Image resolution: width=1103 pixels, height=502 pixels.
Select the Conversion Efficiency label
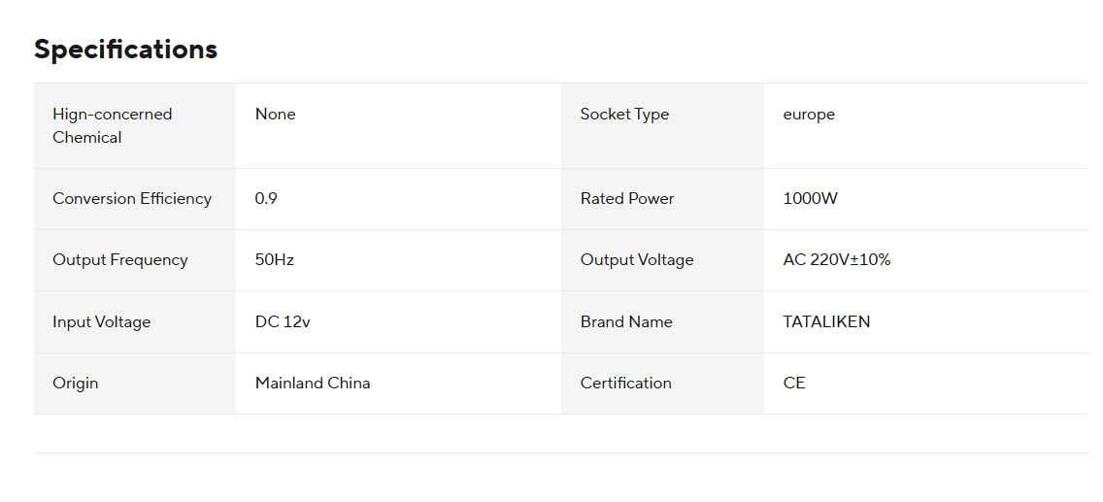pyautogui.click(x=132, y=199)
